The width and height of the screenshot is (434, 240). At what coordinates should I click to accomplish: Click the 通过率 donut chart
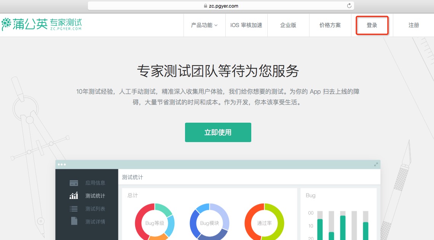point(264,223)
